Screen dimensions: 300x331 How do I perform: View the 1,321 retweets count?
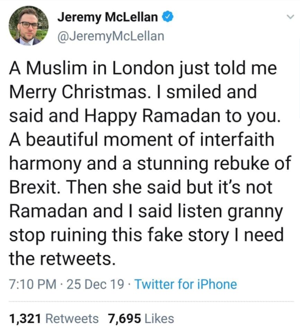26,318
